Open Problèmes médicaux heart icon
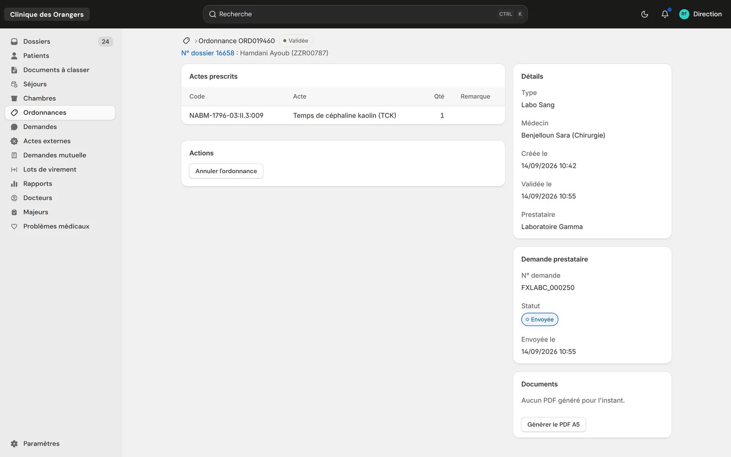Image resolution: width=731 pixels, height=457 pixels. 14,226
